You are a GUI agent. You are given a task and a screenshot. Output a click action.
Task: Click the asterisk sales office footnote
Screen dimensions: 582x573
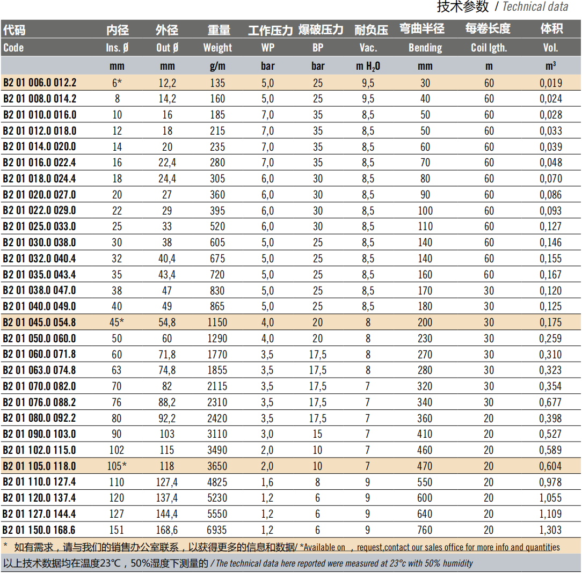point(281,547)
